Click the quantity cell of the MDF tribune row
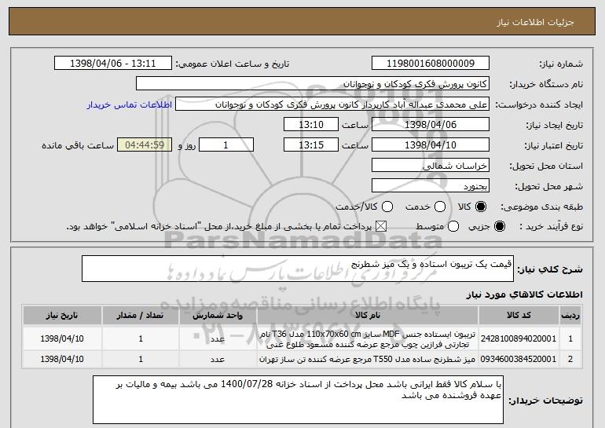The image size is (605, 428). pos(141,339)
